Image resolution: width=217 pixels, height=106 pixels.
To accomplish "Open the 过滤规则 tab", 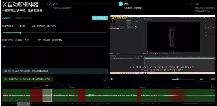I will (6, 18).
